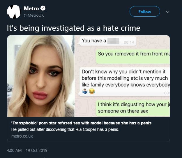Open the tweet options chevron menu
182x158 pixels.
pyautogui.click(x=167, y=12)
